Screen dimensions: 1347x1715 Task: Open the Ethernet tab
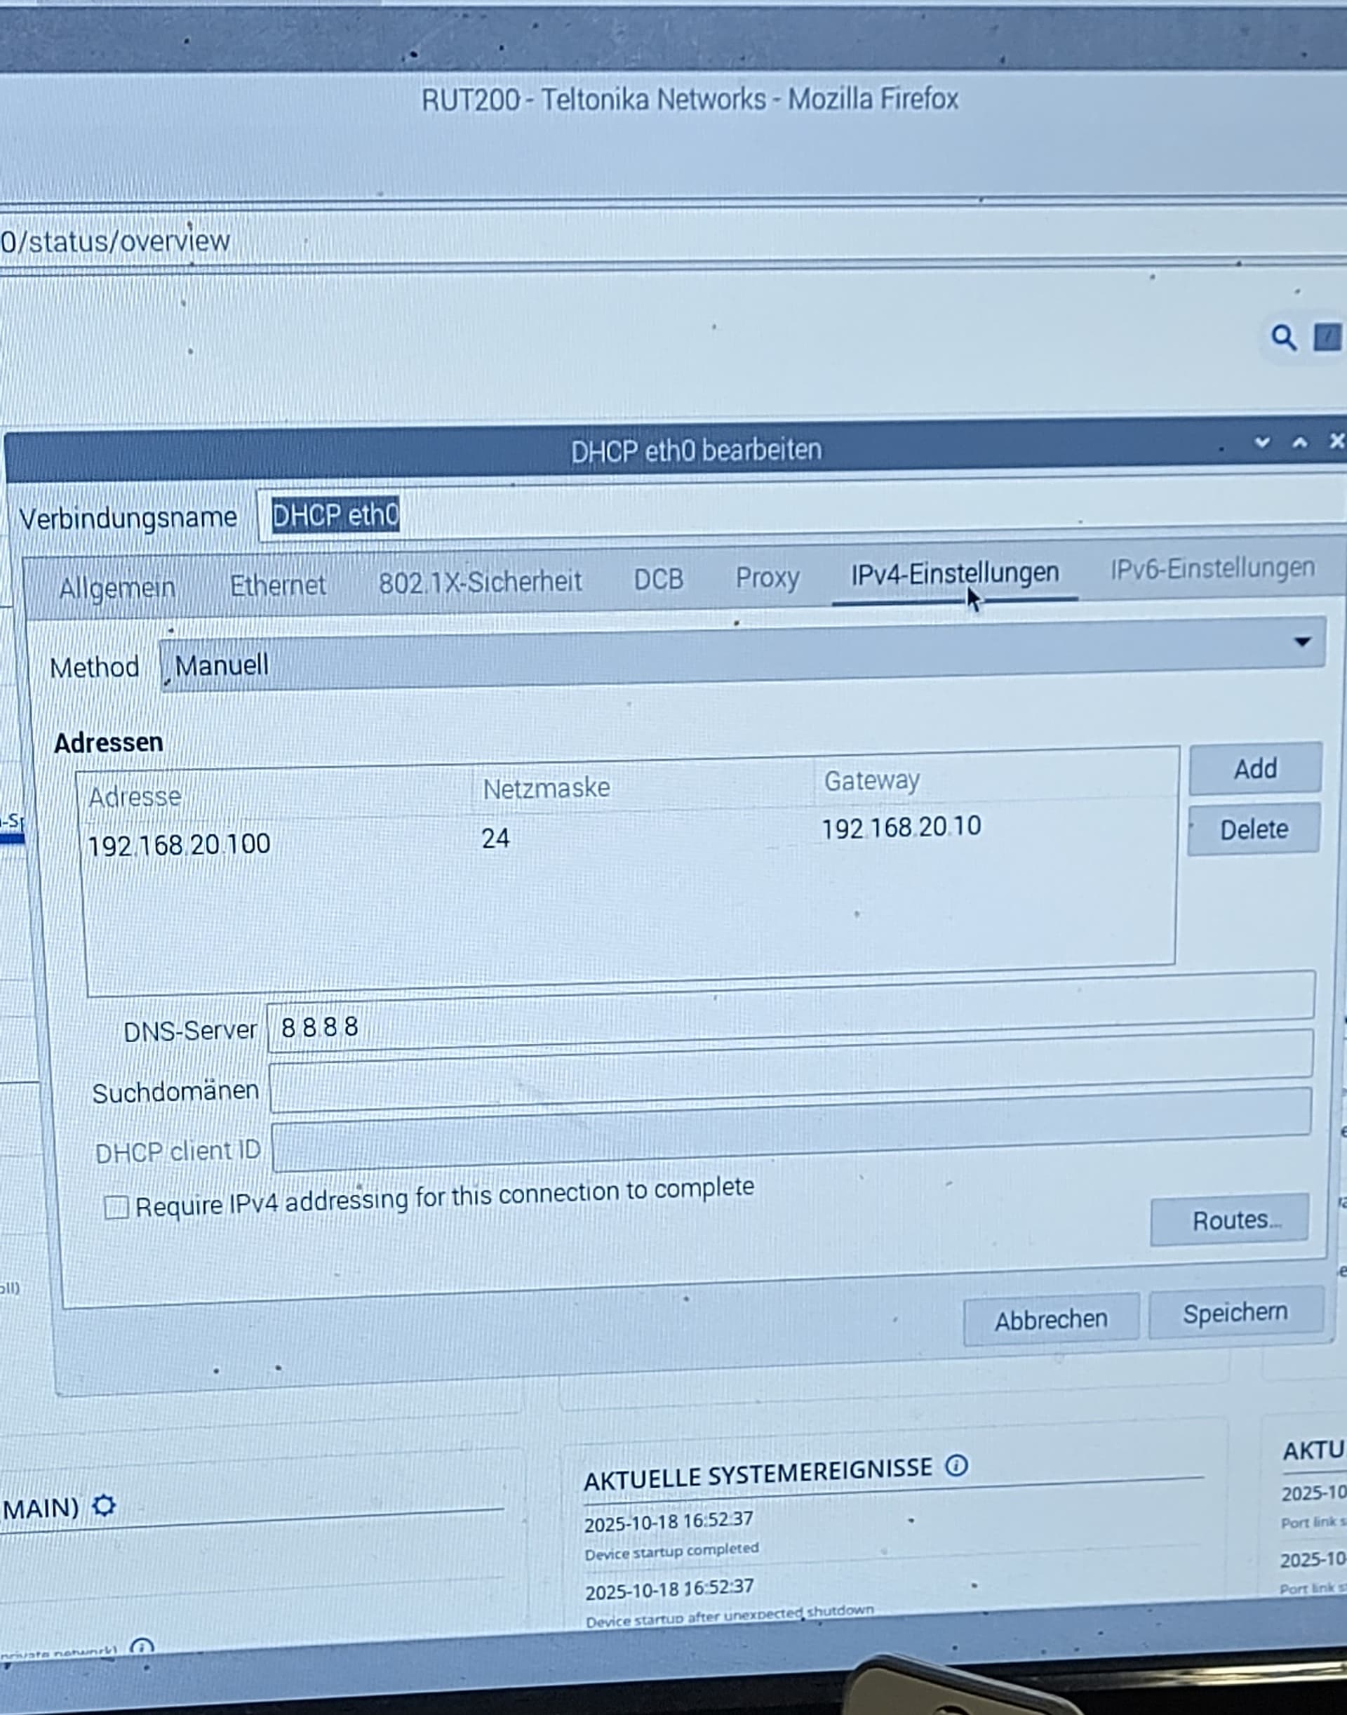[x=277, y=585]
